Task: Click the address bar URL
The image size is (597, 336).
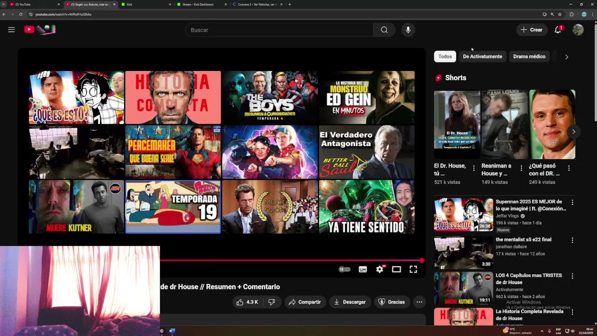Action: pyautogui.click(x=63, y=14)
